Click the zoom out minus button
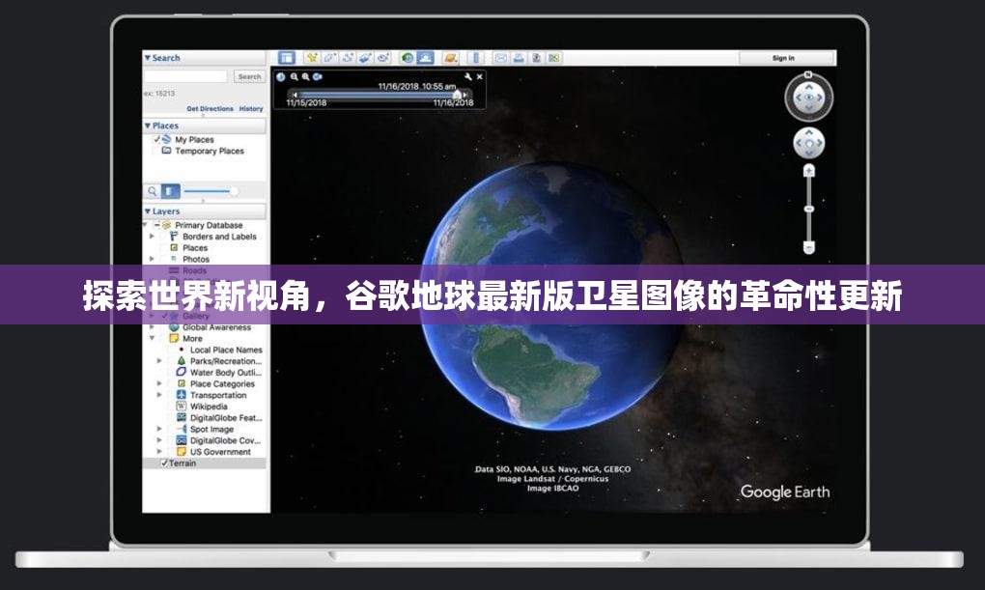985x590 pixels. (x=809, y=247)
